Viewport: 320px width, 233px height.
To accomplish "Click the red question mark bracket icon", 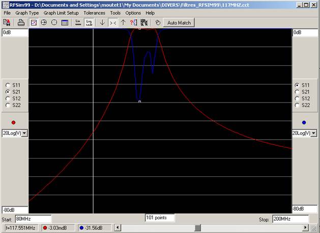I will 133,22.
